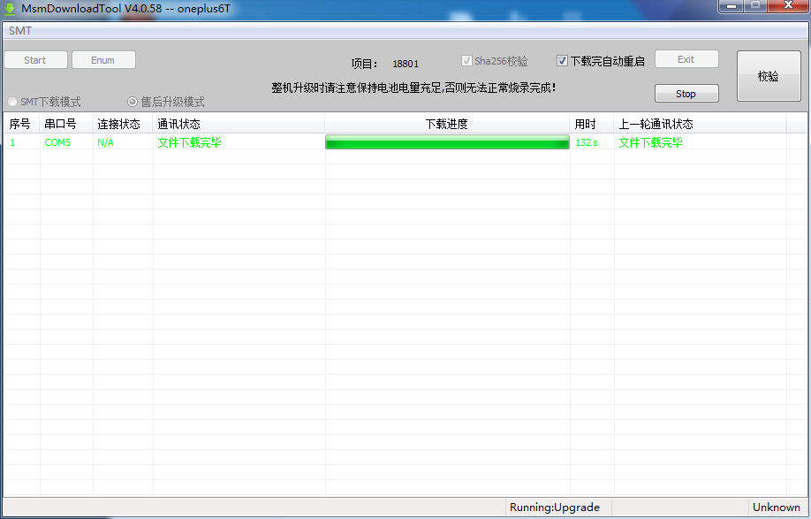Click the 上一轮通讯状态 column header
The height and width of the screenshot is (519, 811).
pos(701,124)
